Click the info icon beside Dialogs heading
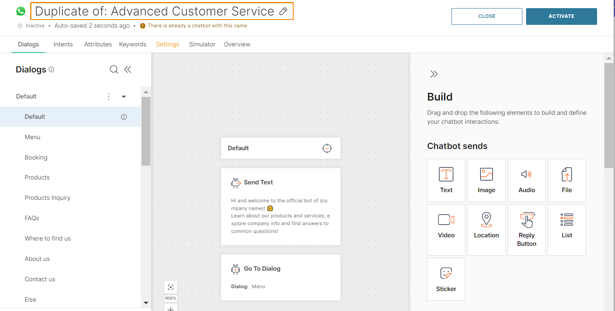 click(51, 69)
